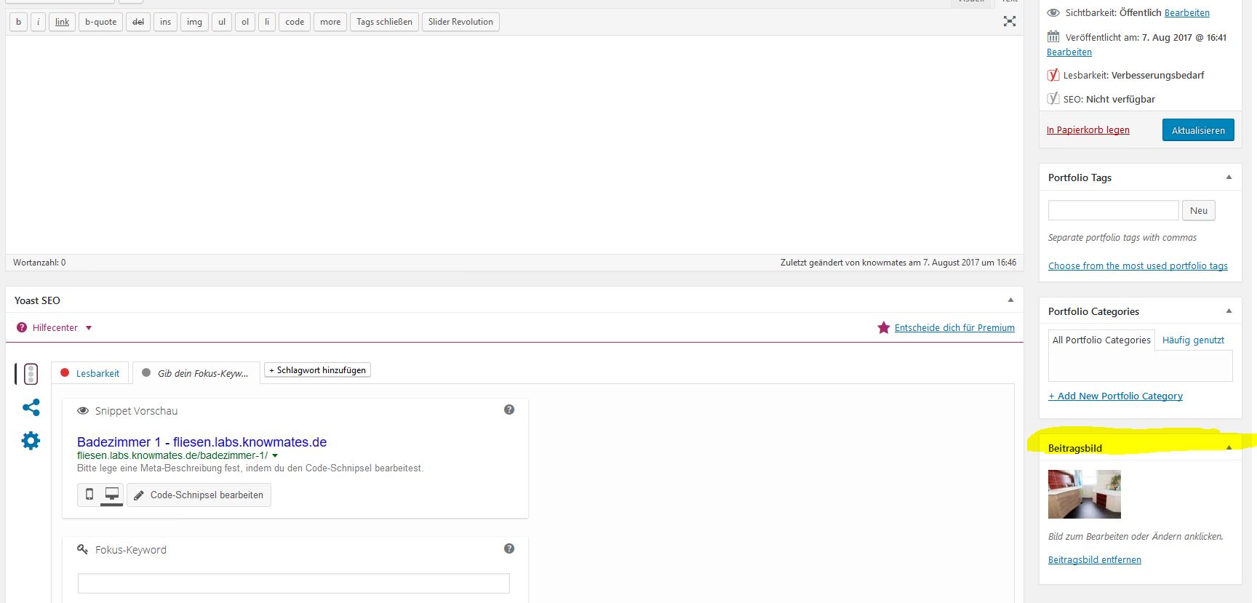The width and height of the screenshot is (1257, 603).
Task: Click the eye icon by Snippet Vorschau
Action: point(83,411)
